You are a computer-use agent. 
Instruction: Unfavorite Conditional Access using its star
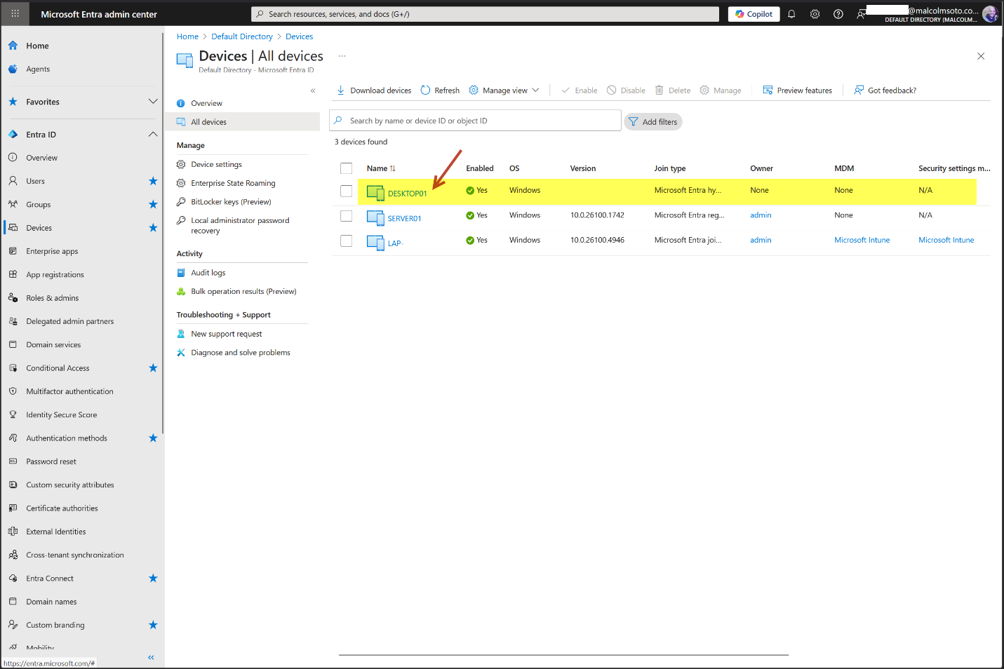pyautogui.click(x=153, y=368)
